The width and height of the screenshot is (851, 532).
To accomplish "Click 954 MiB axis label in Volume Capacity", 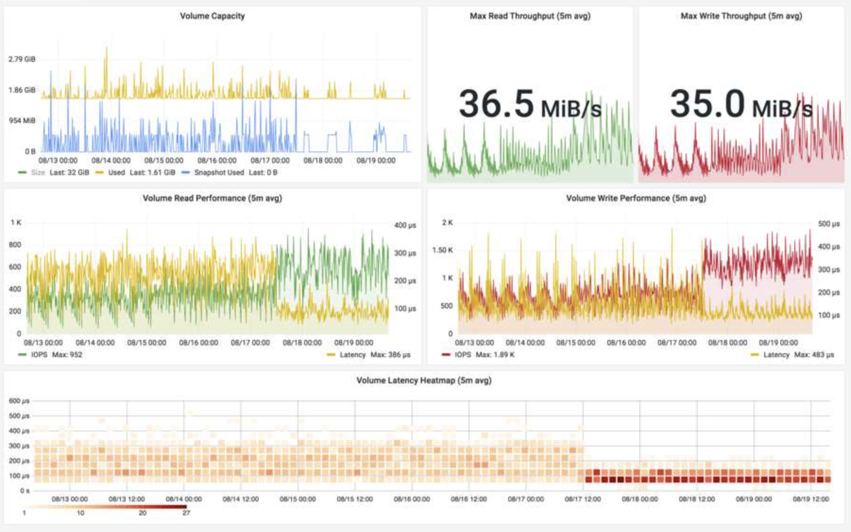I will 22,121.
